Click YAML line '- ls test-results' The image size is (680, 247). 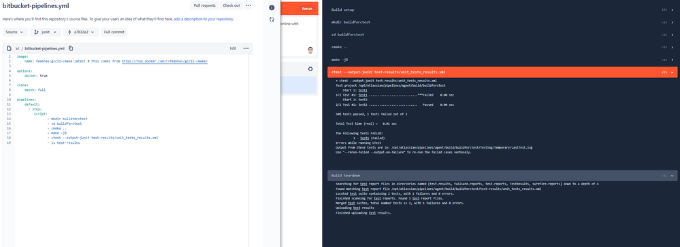[63, 142]
